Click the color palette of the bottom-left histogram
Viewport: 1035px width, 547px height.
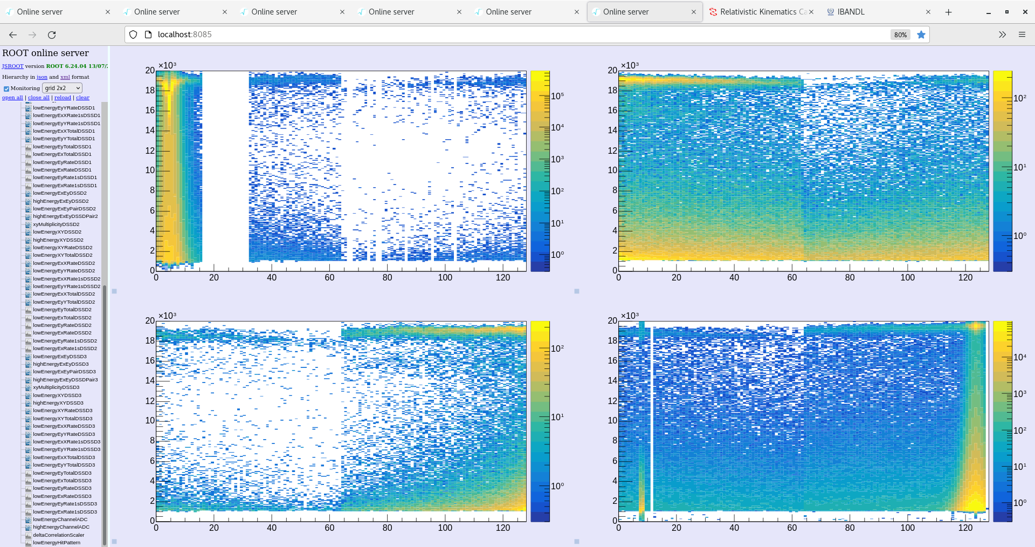tap(540, 421)
